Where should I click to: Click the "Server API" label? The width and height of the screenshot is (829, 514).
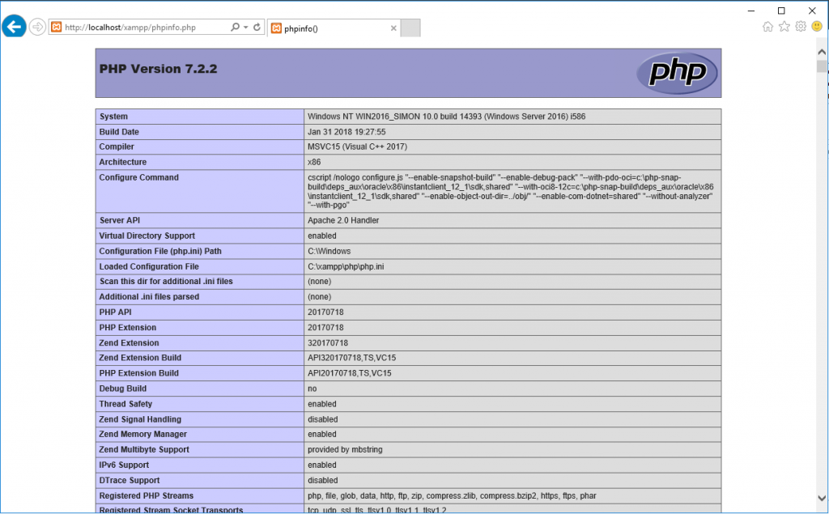(120, 220)
